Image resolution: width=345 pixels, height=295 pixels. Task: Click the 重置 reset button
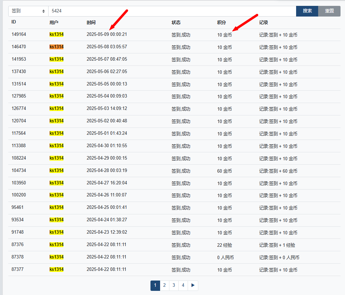pos(329,11)
